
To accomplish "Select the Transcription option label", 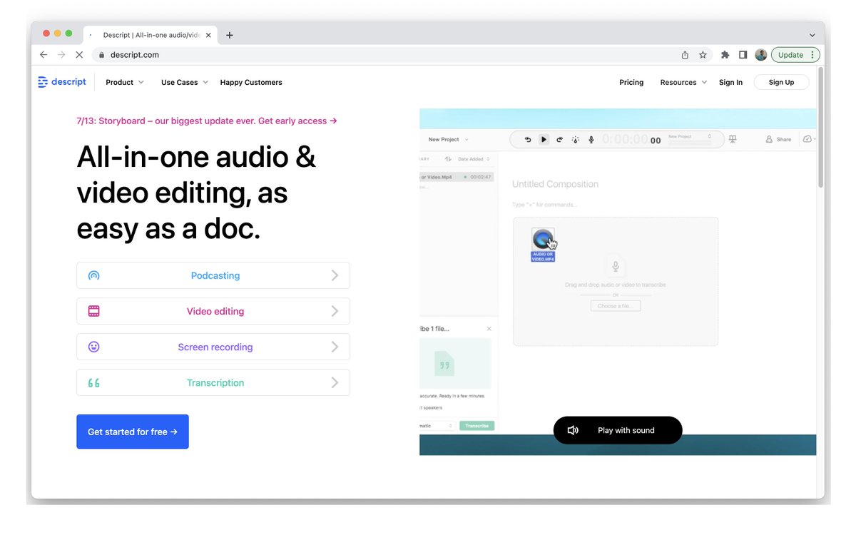I will [x=215, y=383].
